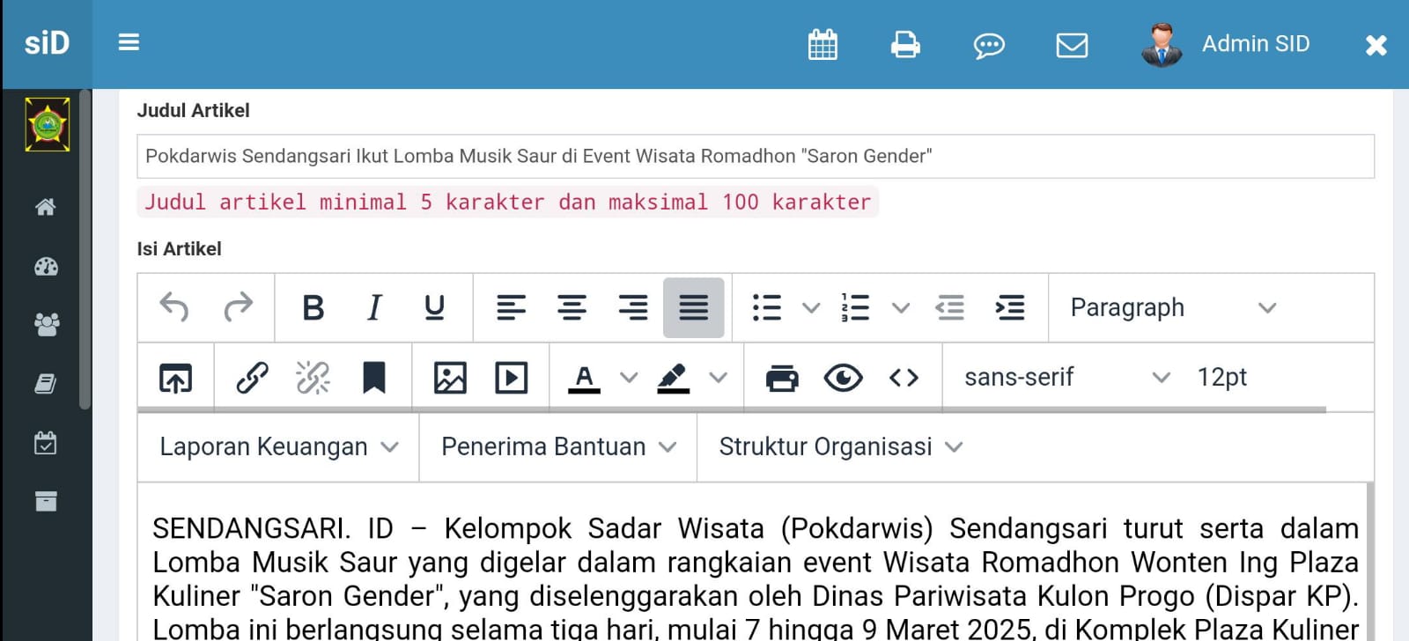
Task: Align text right
Action: (633, 307)
